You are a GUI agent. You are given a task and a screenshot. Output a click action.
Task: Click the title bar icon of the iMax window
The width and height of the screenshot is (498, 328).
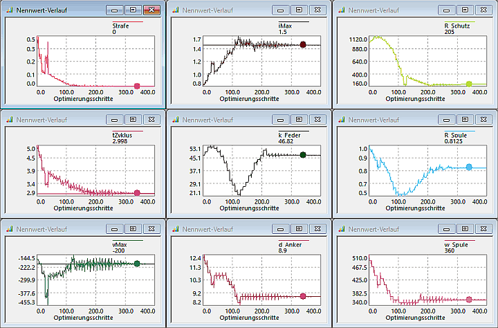coord(175,11)
